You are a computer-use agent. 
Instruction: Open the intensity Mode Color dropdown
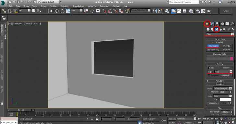pyautogui.click(x=223, y=96)
